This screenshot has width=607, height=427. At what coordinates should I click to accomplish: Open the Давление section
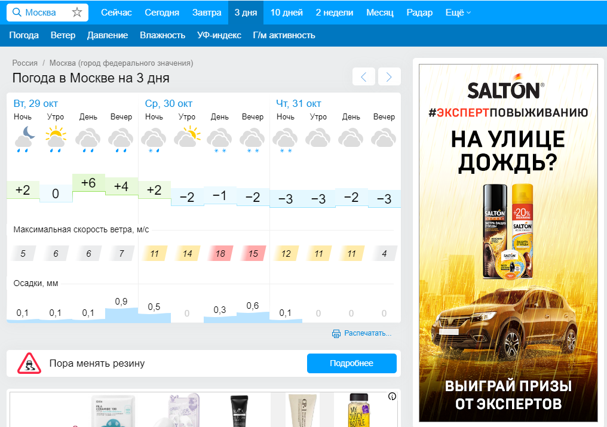tap(108, 35)
